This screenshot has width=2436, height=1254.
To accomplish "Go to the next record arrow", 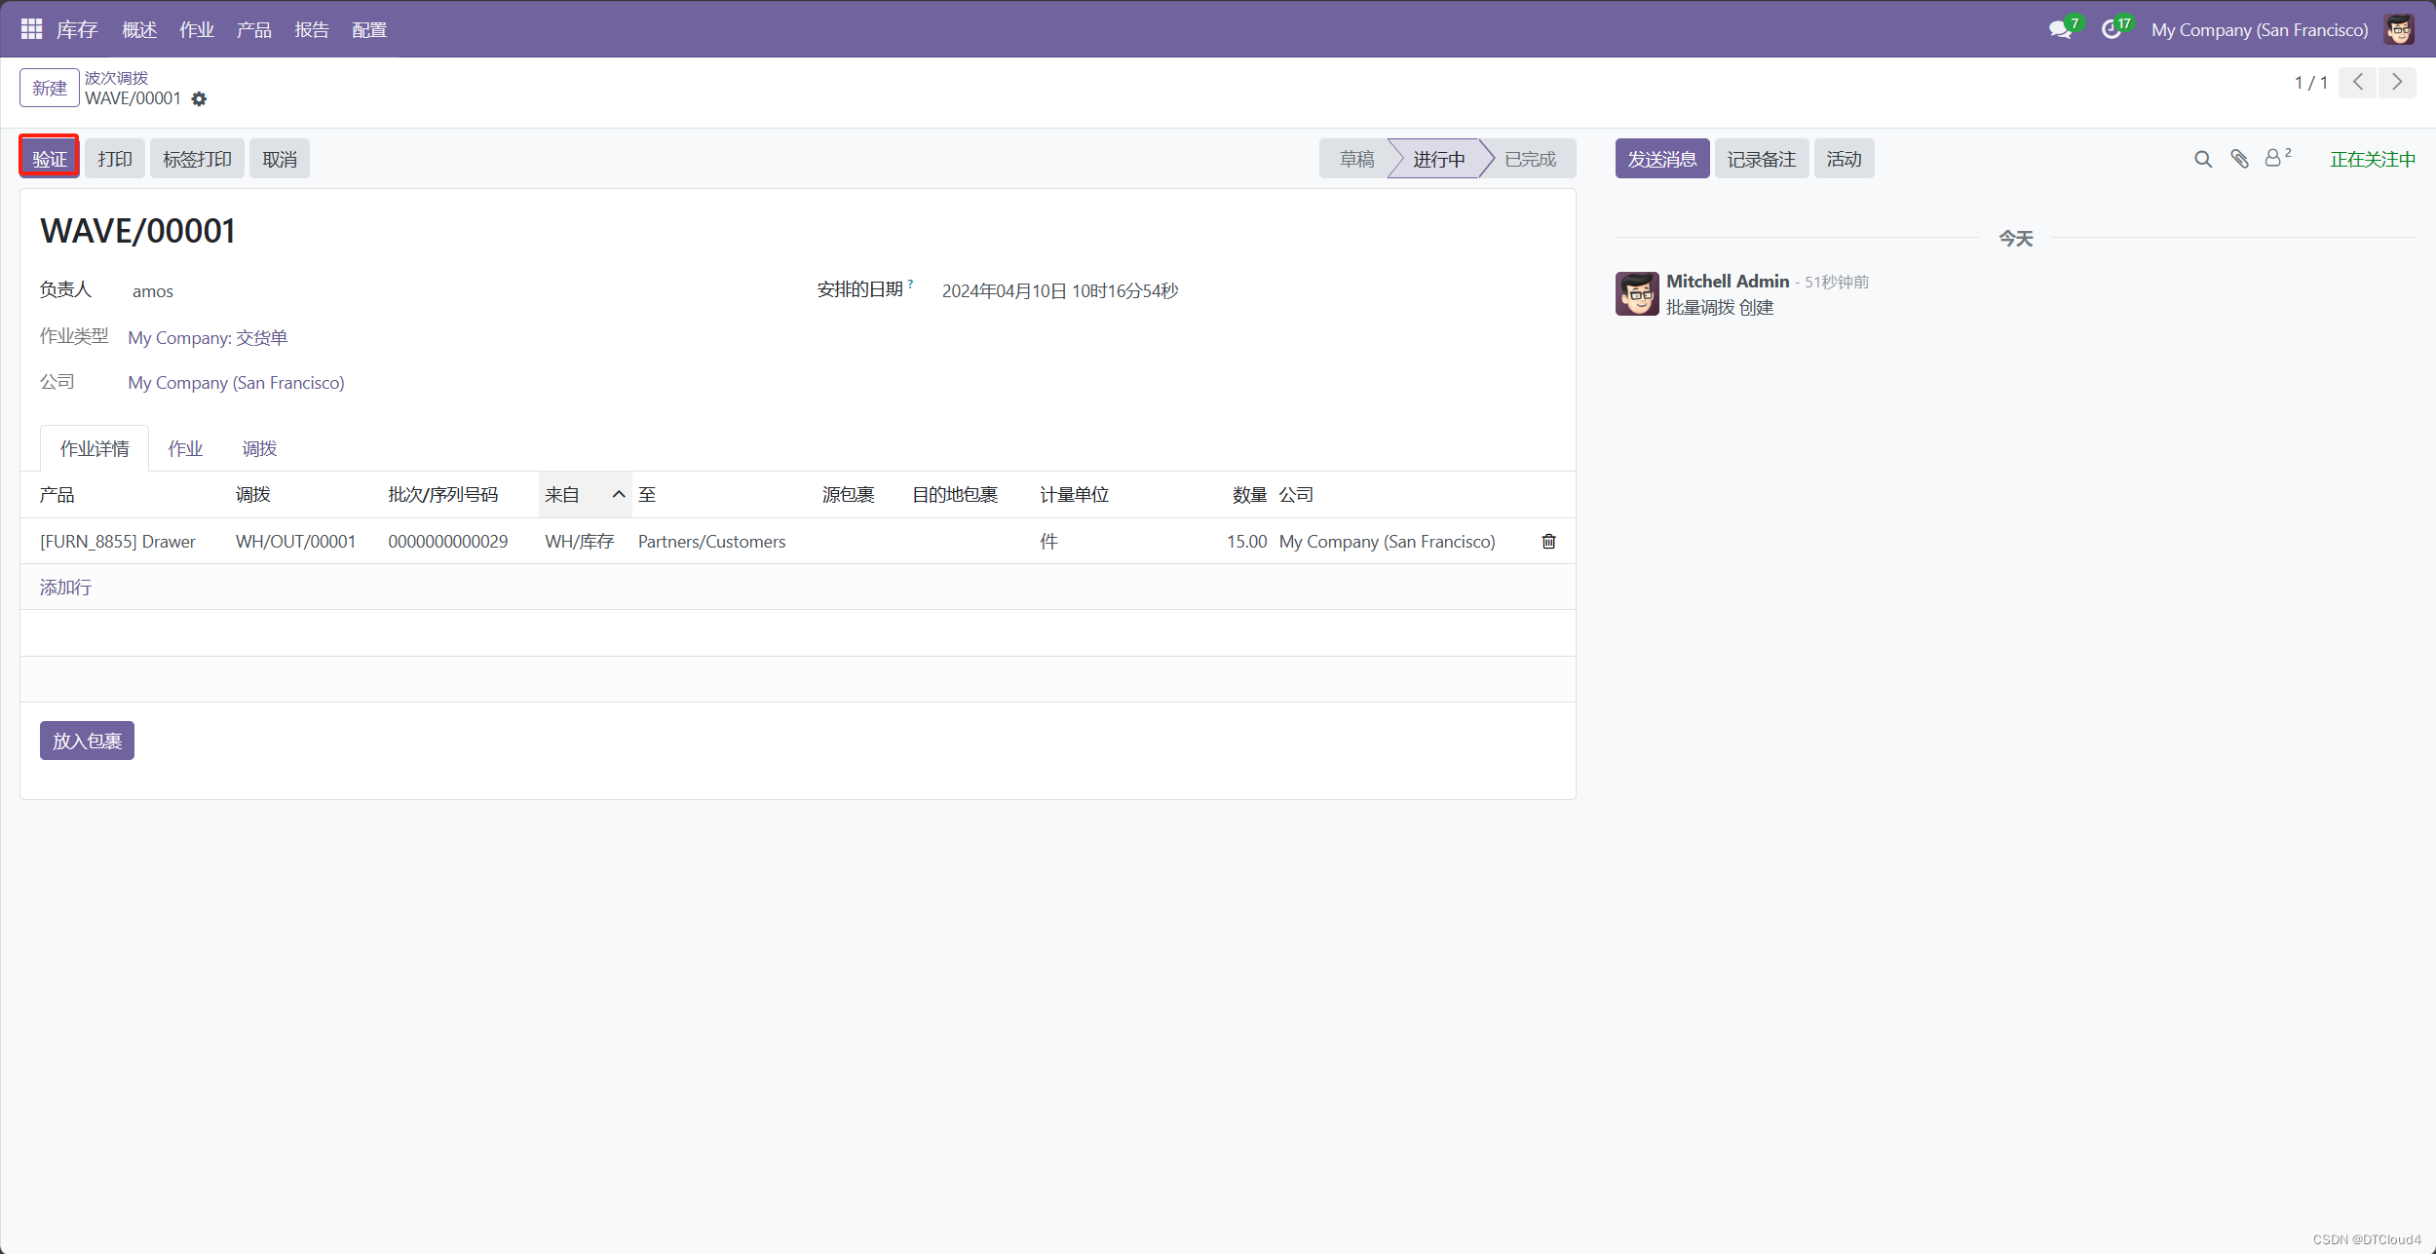I will pyautogui.click(x=2397, y=83).
